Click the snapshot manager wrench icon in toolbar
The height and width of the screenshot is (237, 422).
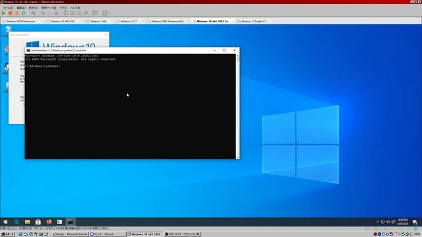coord(33,13)
